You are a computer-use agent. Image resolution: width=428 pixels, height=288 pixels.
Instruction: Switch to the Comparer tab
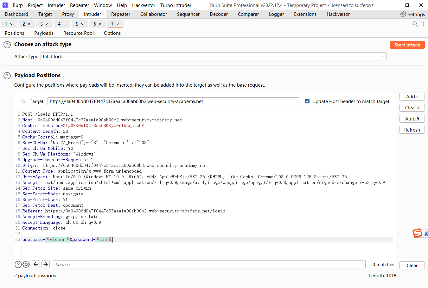(248, 14)
